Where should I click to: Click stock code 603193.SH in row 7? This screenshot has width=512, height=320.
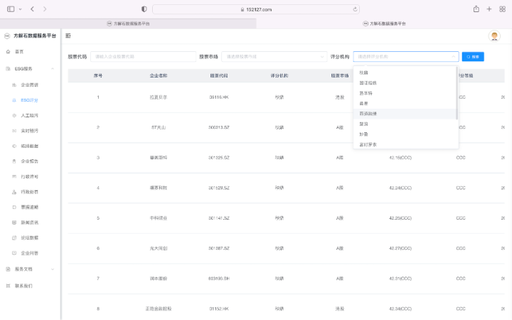click(x=219, y=279)
